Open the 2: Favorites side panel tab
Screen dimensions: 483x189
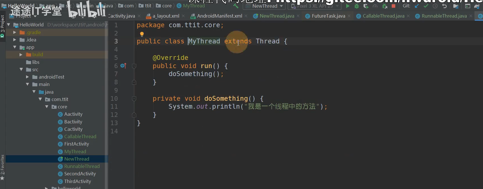tap(2, 167)
